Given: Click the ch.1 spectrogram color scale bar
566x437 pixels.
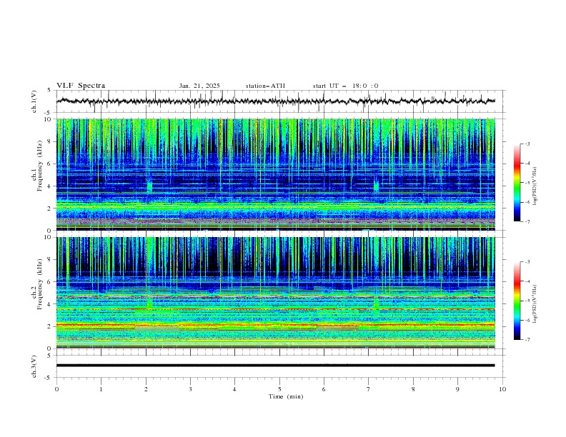Looking at the screenshot, I should pyautogui.click(x=517, y=183).
